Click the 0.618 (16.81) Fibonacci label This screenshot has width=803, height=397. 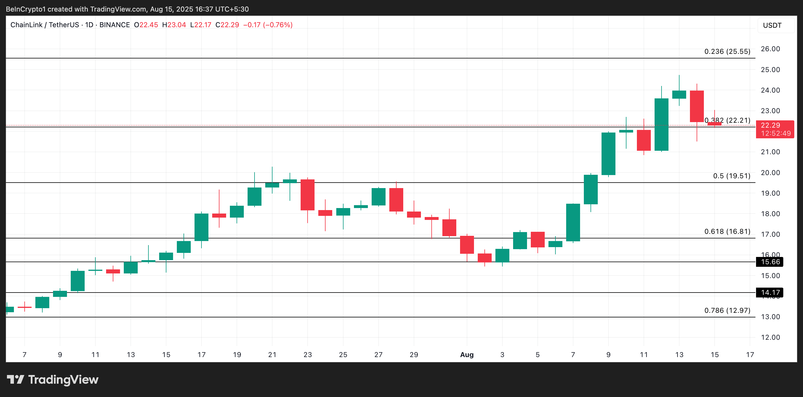point(727,231)
